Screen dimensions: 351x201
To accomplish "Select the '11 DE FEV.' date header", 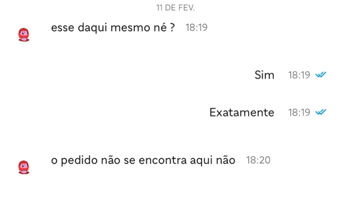I will (175, 8).
